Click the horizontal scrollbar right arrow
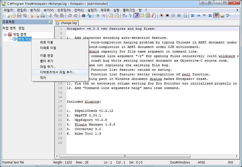This screenshot has height=167, width=242. point(237,156)
